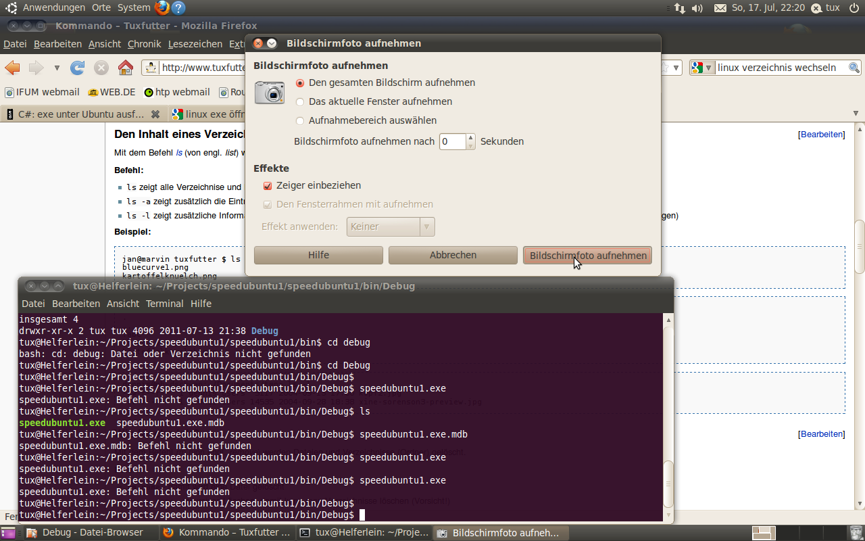Close the C#: exe unter Ubuntu tab
The height and width of the screenshot is (541, 865).
(155, 114)
